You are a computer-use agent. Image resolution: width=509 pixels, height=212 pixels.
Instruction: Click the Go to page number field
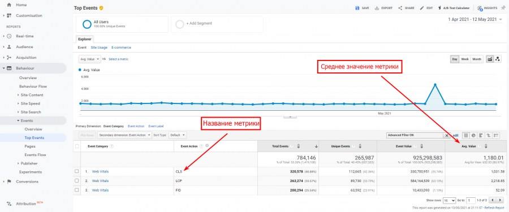pyautogui.click(x=471, y=200)
